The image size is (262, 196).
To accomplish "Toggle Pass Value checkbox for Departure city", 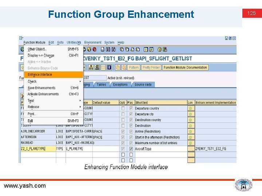I will pos(131,114).
